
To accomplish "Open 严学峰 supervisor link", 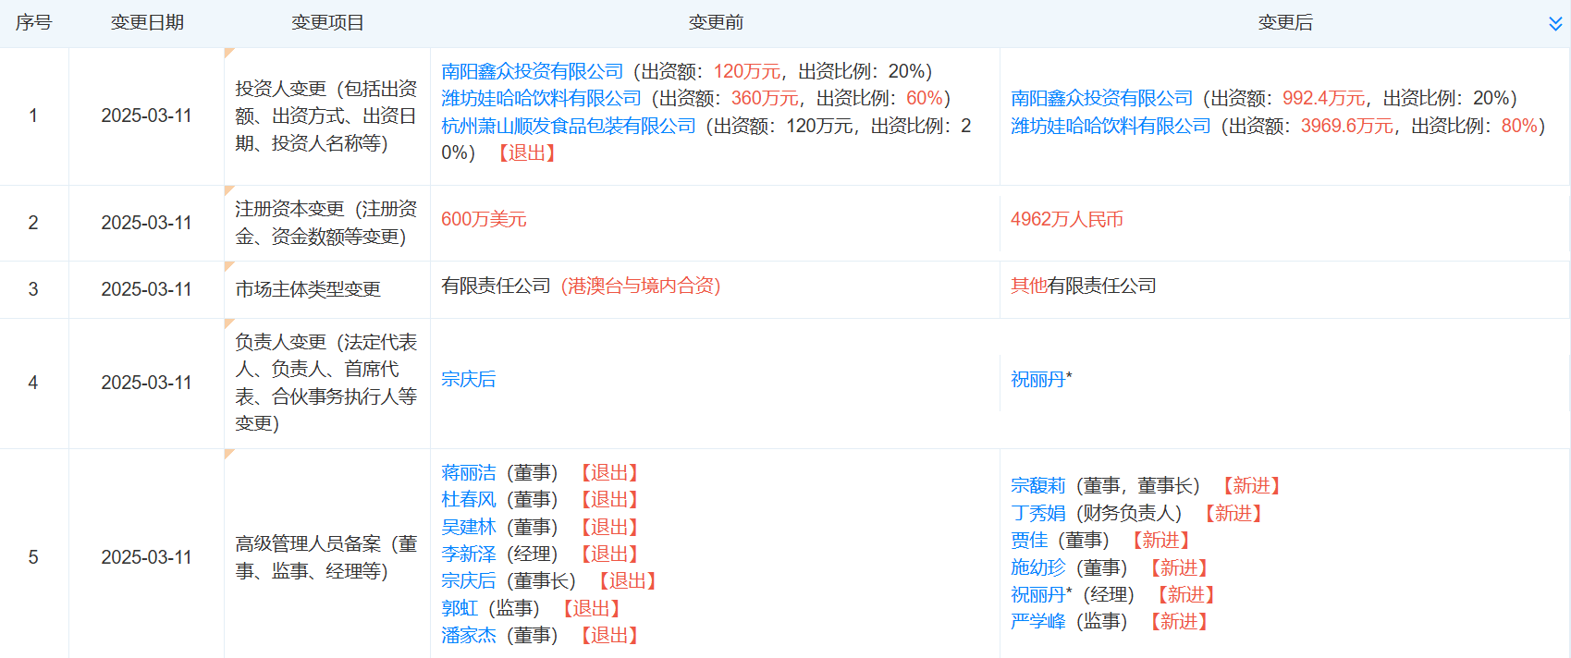I will pos(1037,621).
